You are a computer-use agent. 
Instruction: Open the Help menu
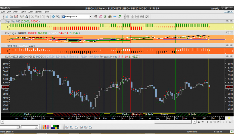tap(47, 12)
